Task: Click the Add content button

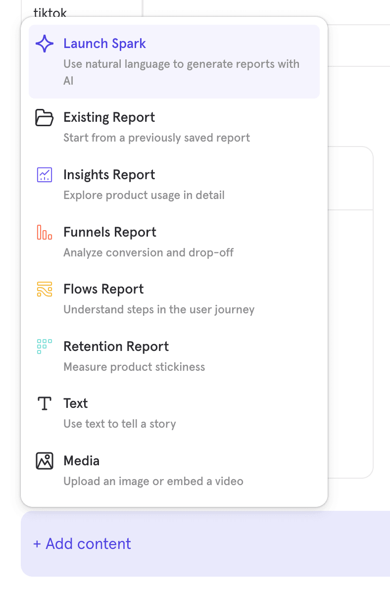Action: point(82,544)
